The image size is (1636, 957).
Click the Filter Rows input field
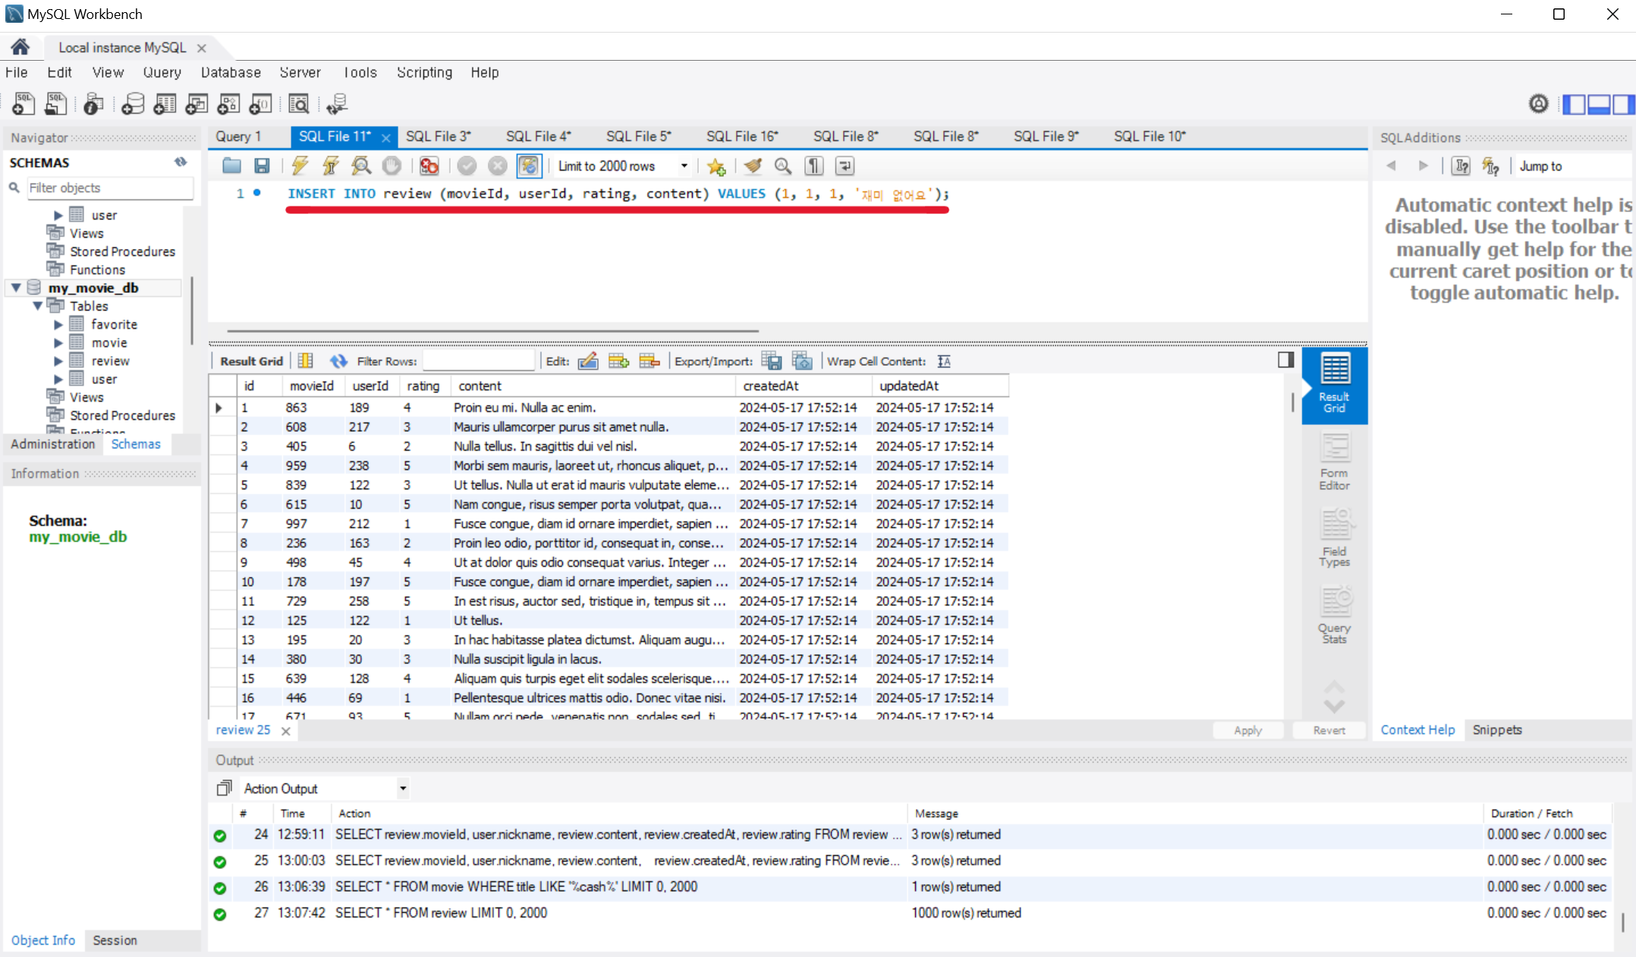click(x=478, y=361)
